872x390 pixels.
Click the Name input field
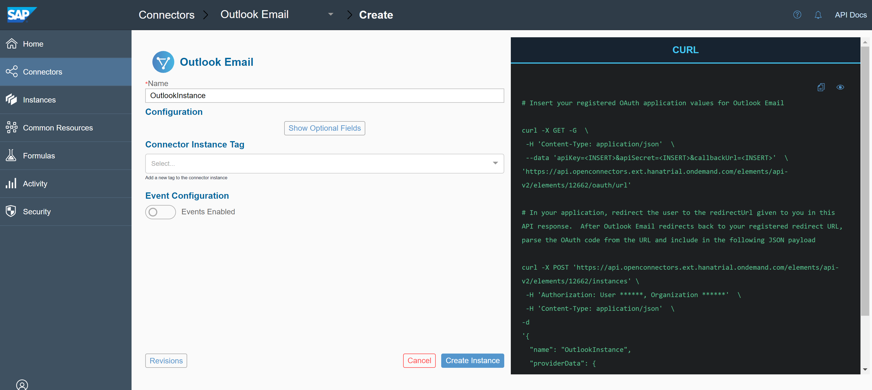[x=324, y=95]
